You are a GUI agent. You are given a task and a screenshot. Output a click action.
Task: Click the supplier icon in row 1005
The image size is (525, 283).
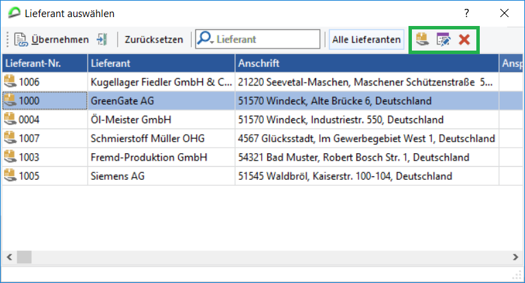click(10, 176)
